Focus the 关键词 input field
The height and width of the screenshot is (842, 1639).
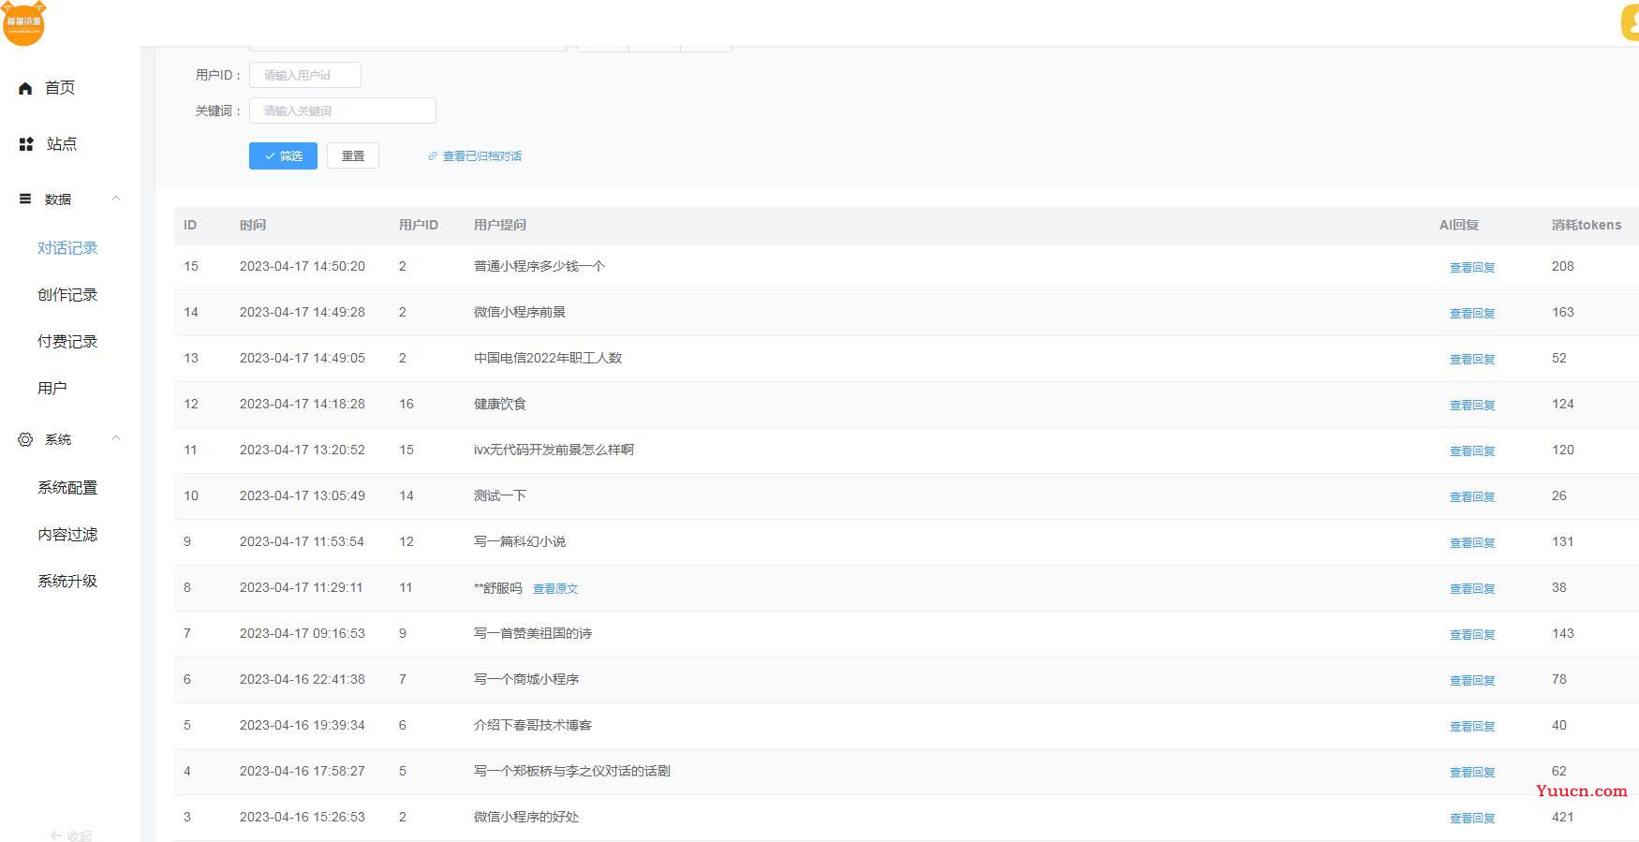click(x=343, y=111)
